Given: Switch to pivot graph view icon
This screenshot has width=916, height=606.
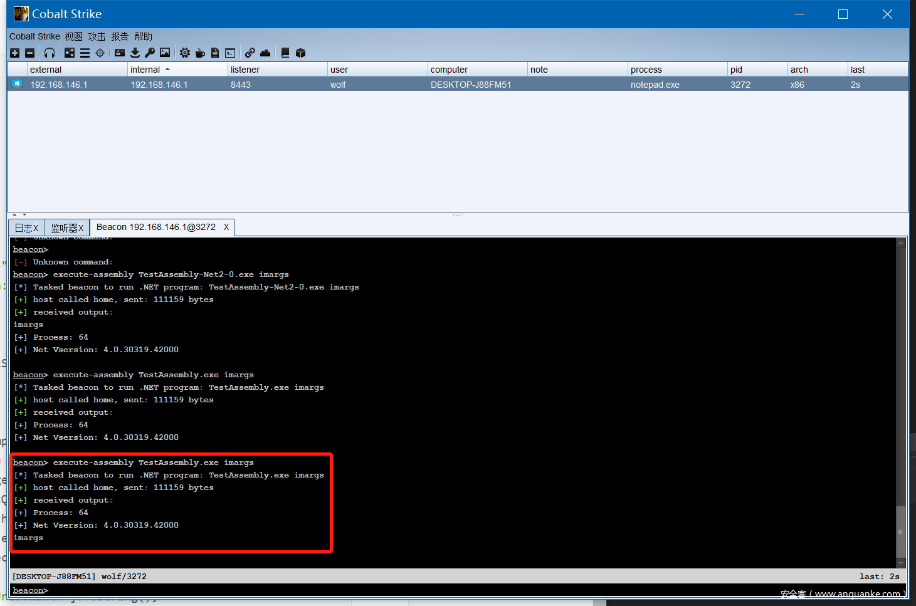Looking at the screenshot, I should [x=70, y=53].
